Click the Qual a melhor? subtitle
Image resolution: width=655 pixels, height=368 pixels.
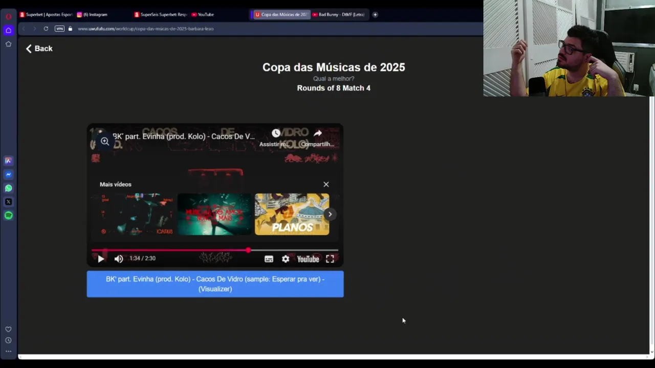[x=334, y=79]
